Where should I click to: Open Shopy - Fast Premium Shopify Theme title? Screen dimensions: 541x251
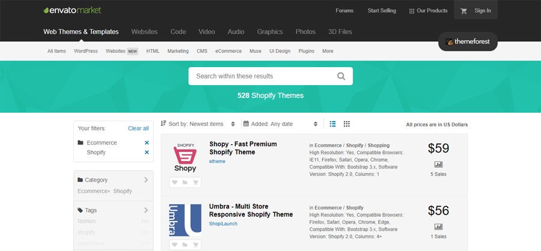(243, 148)
